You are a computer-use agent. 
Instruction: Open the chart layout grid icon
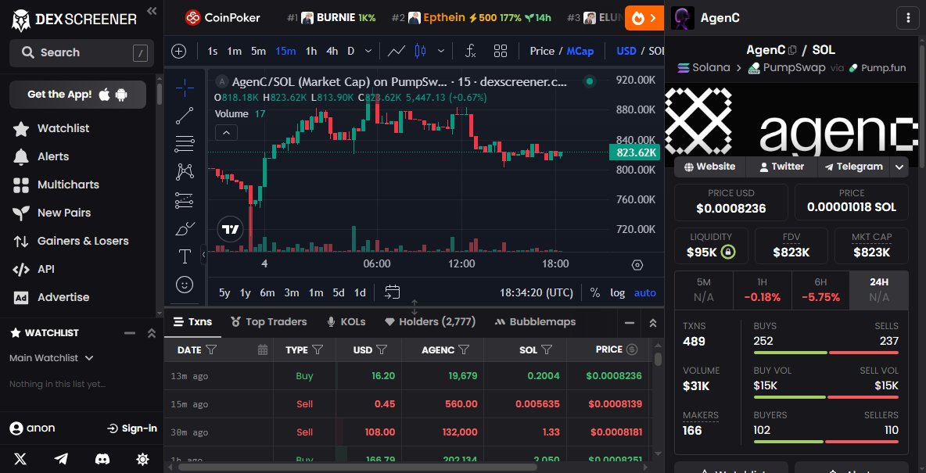(x=501, y=52)
